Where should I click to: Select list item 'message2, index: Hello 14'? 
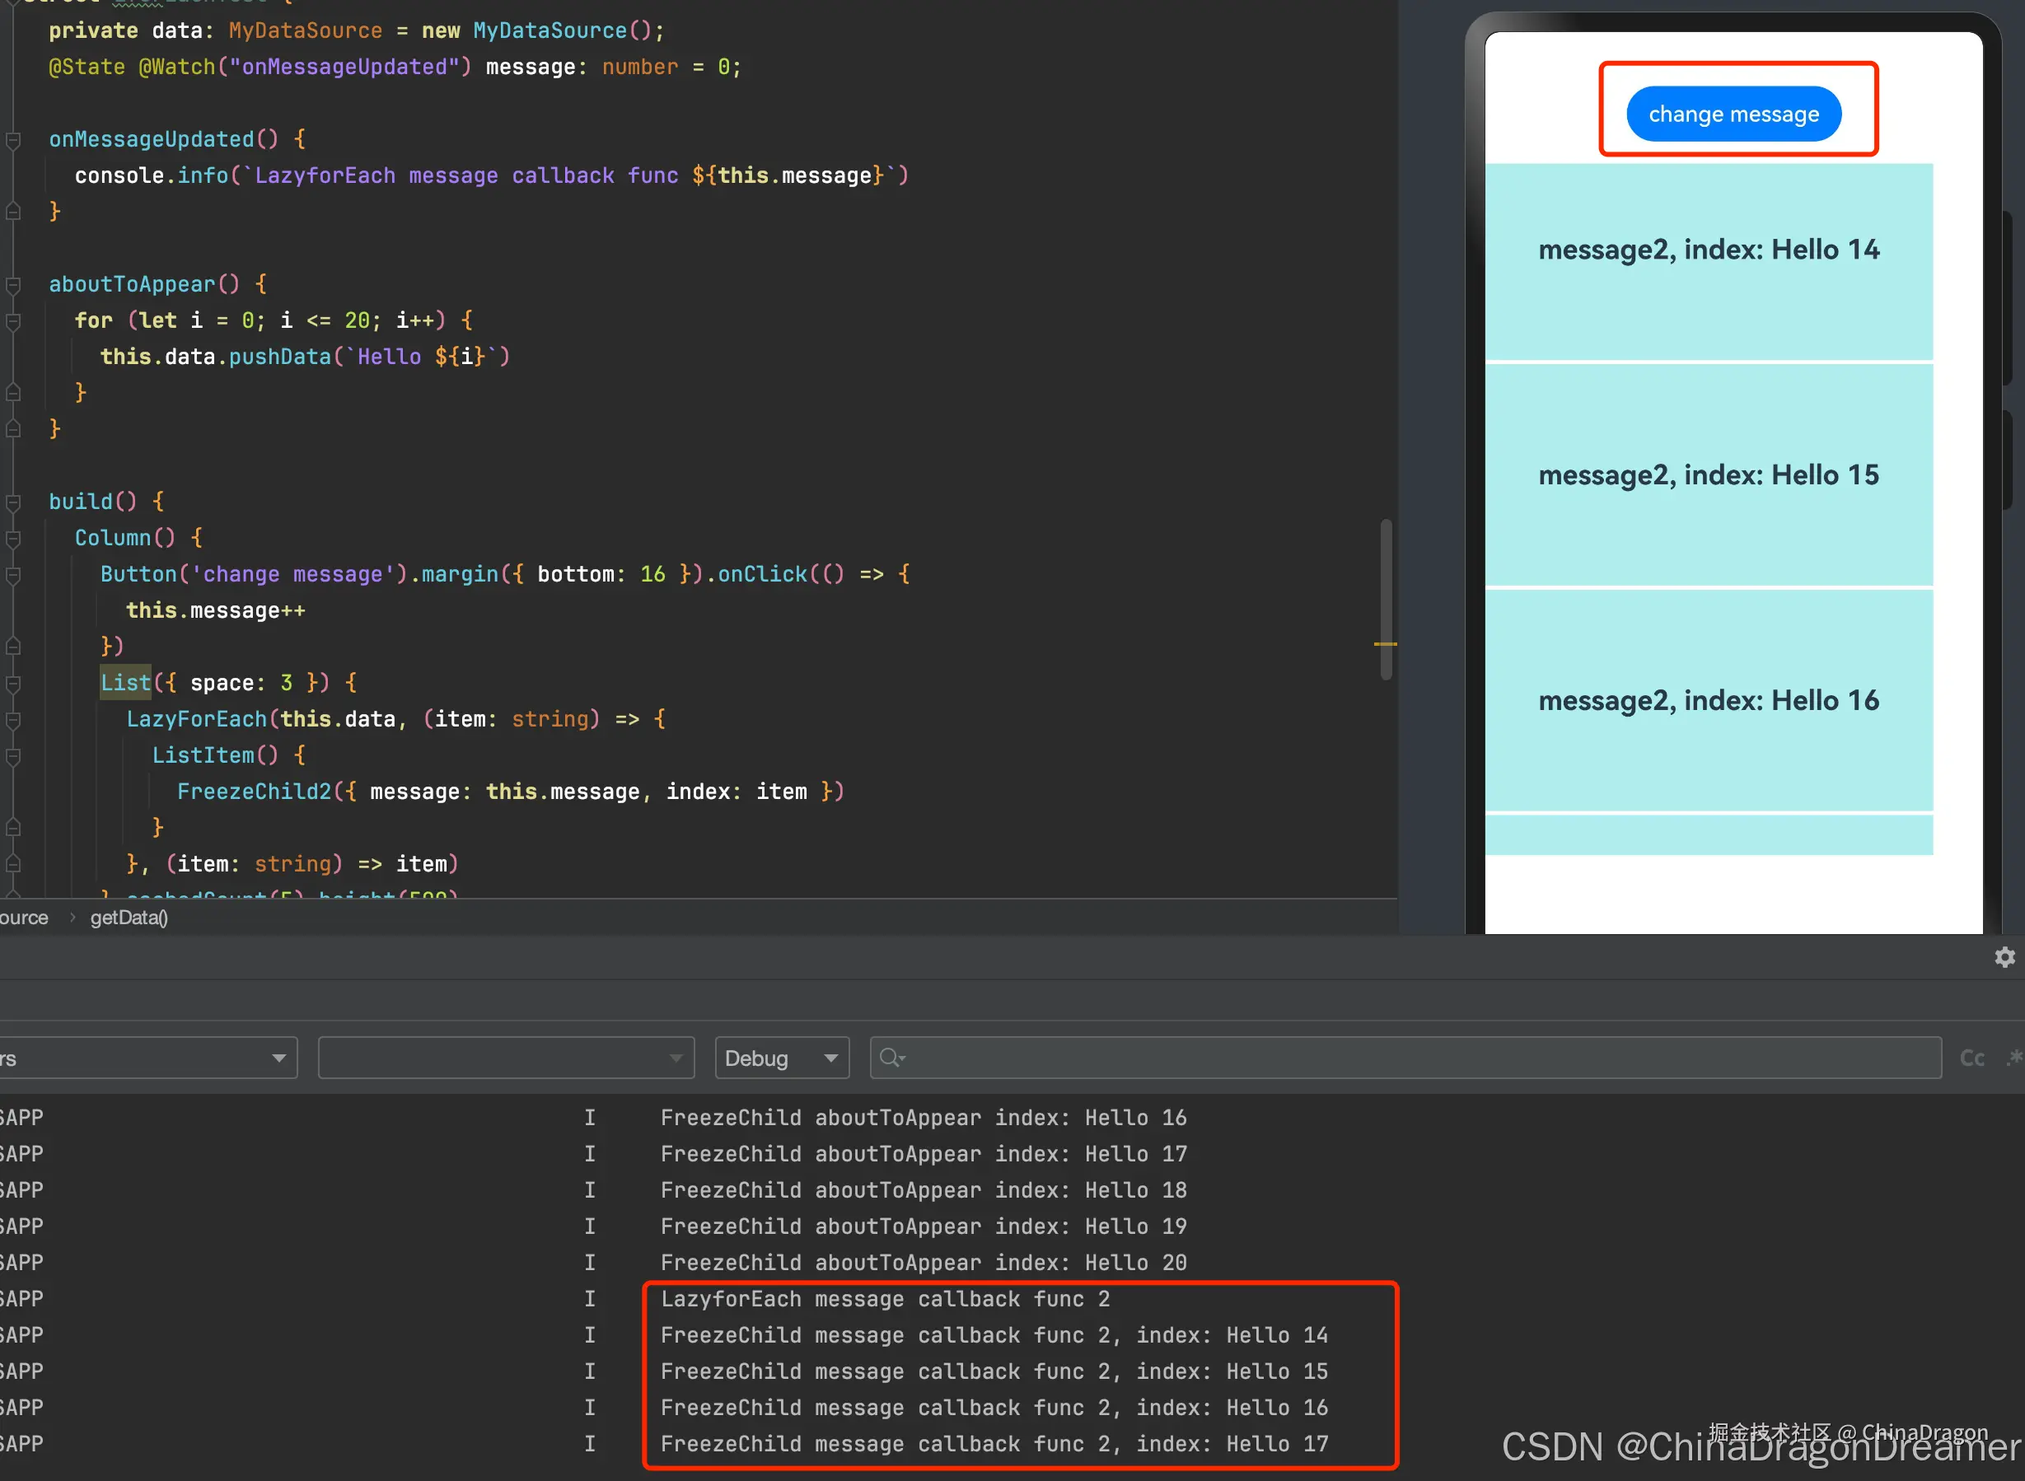point(1709,261)
